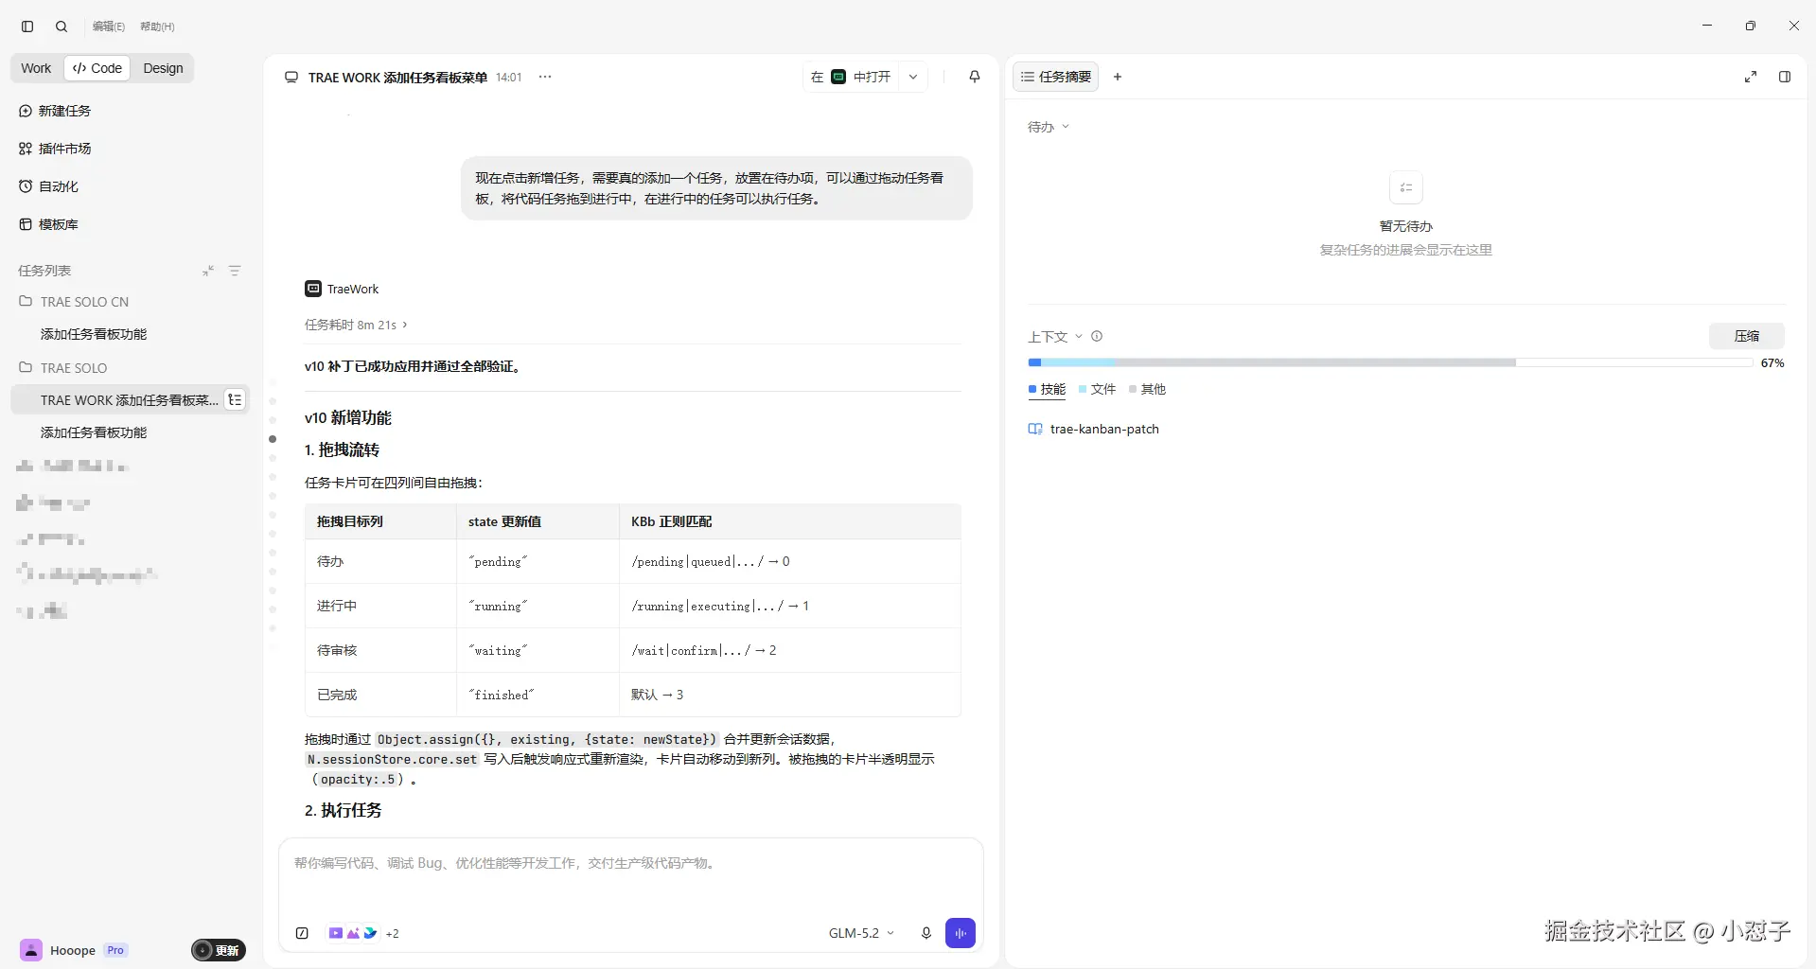Click the list icon on the selected task row
The width and height of the screenshot is (1816, 969).
(236, 400)
